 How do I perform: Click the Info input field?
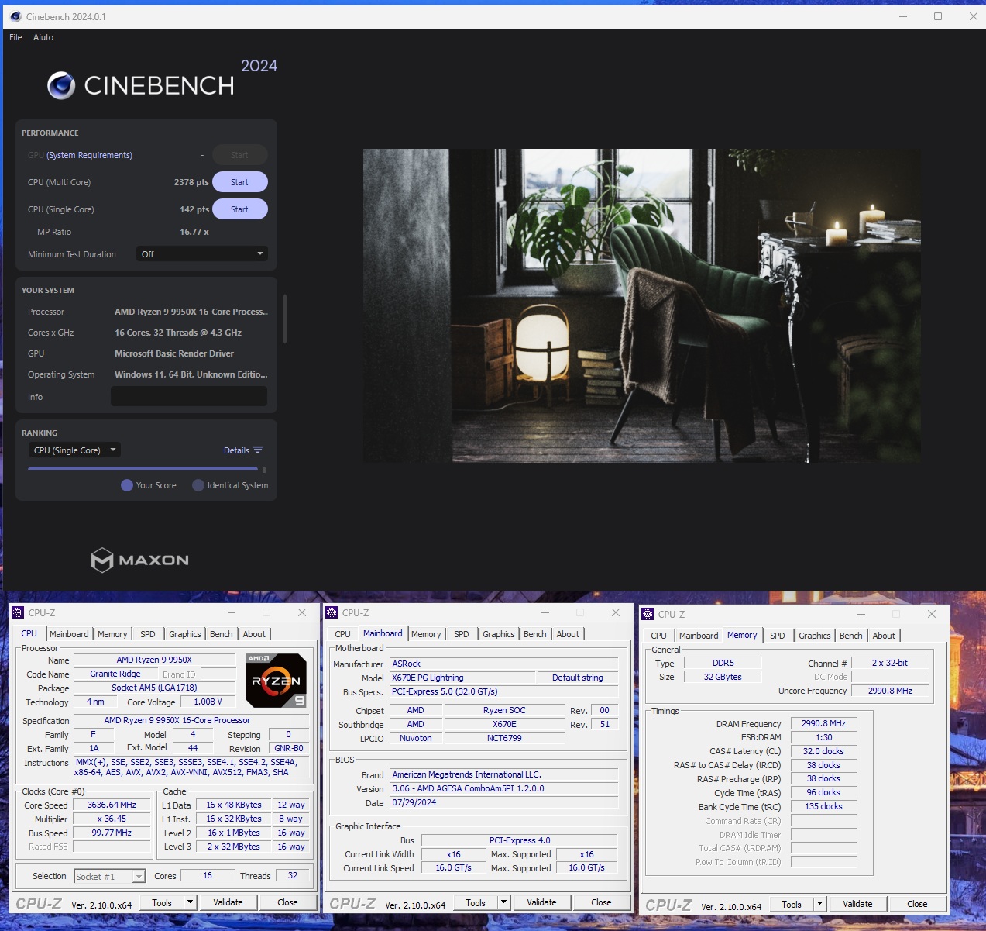click(189, 397)
